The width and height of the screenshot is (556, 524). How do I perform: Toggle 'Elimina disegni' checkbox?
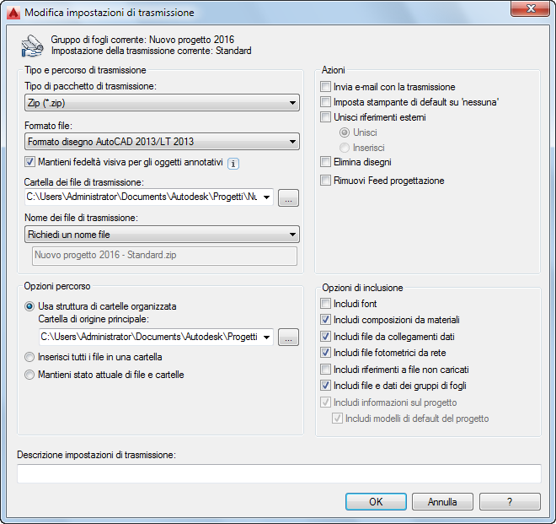pyautogui.click(x=326, y=162)
